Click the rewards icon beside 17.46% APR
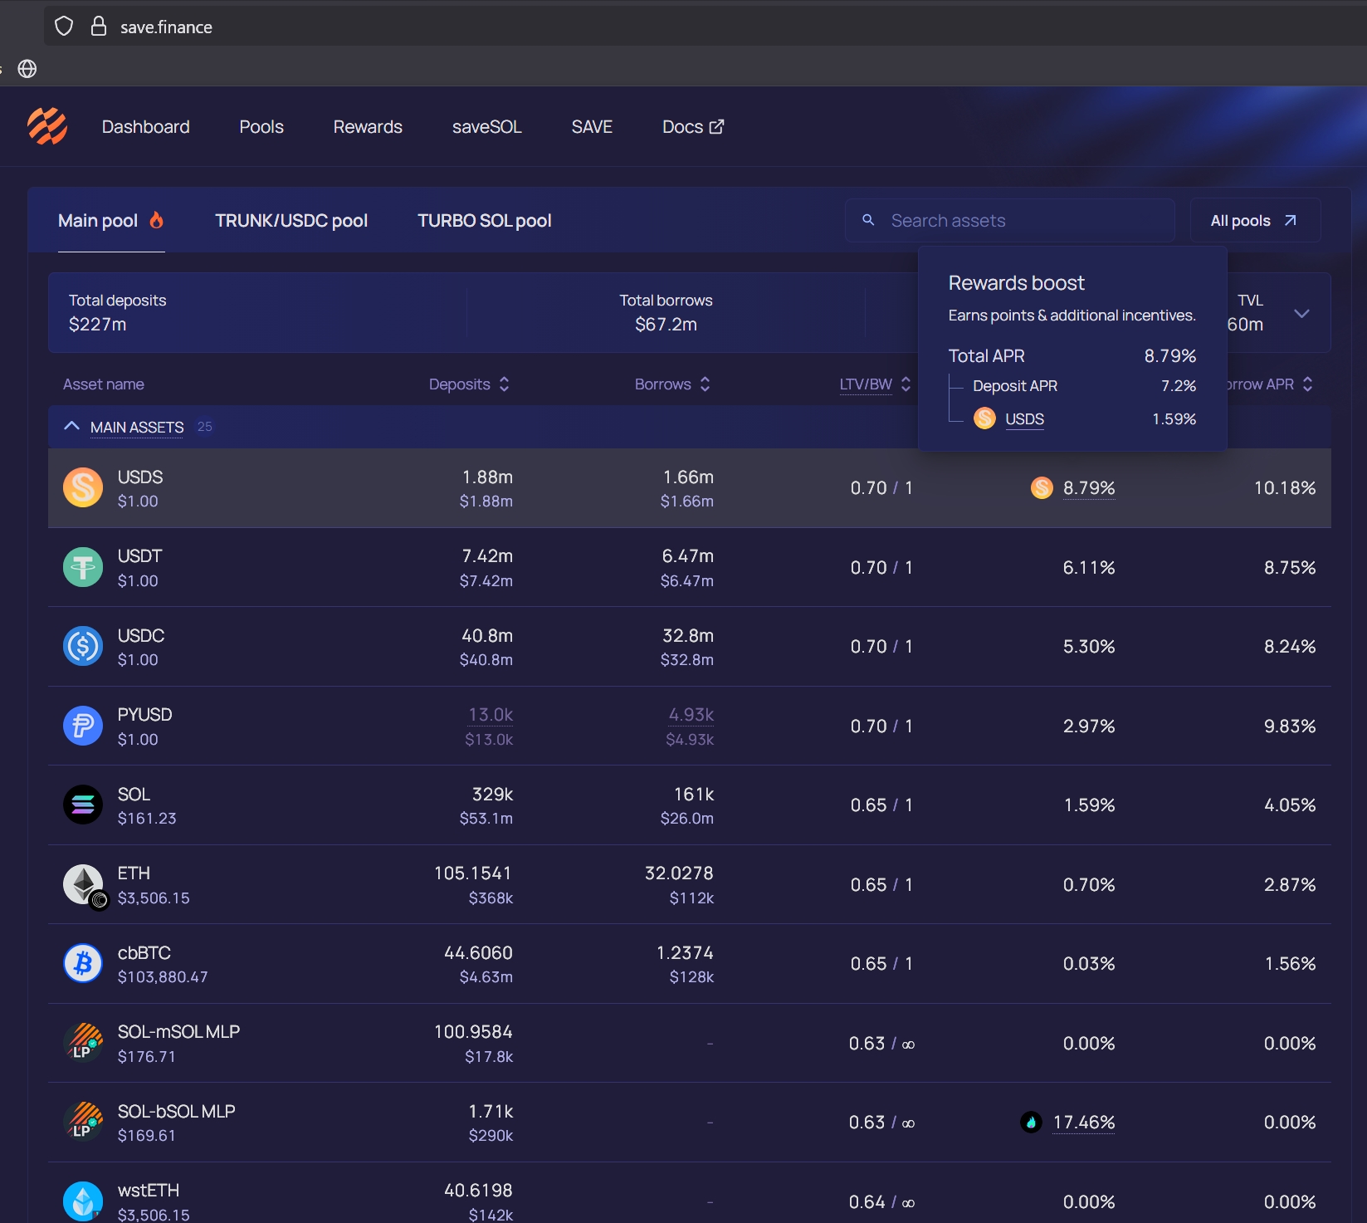This screenshot has height=1223, width=1367. (x=1031, y=1123)
